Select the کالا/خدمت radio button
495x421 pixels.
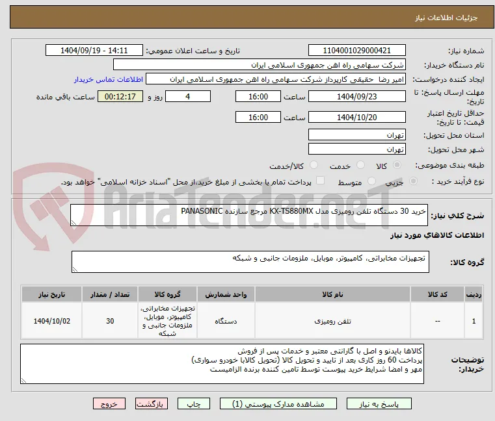coord(314,165)
